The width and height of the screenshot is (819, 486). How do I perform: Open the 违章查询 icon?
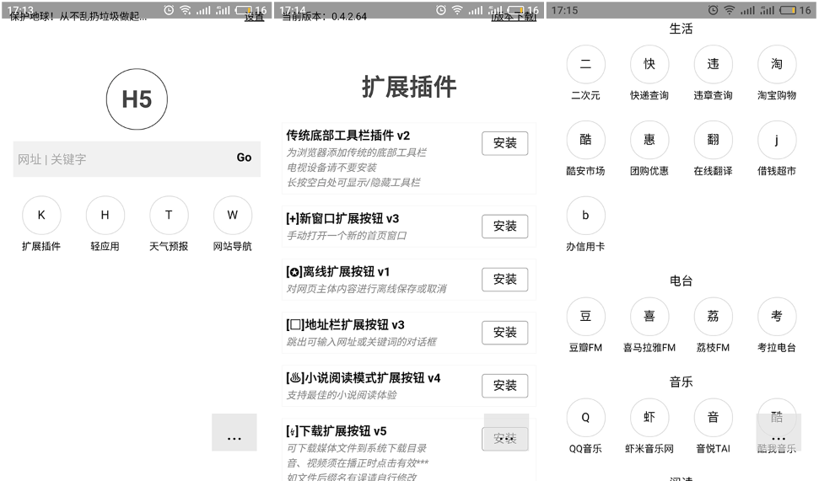[713, 64]
